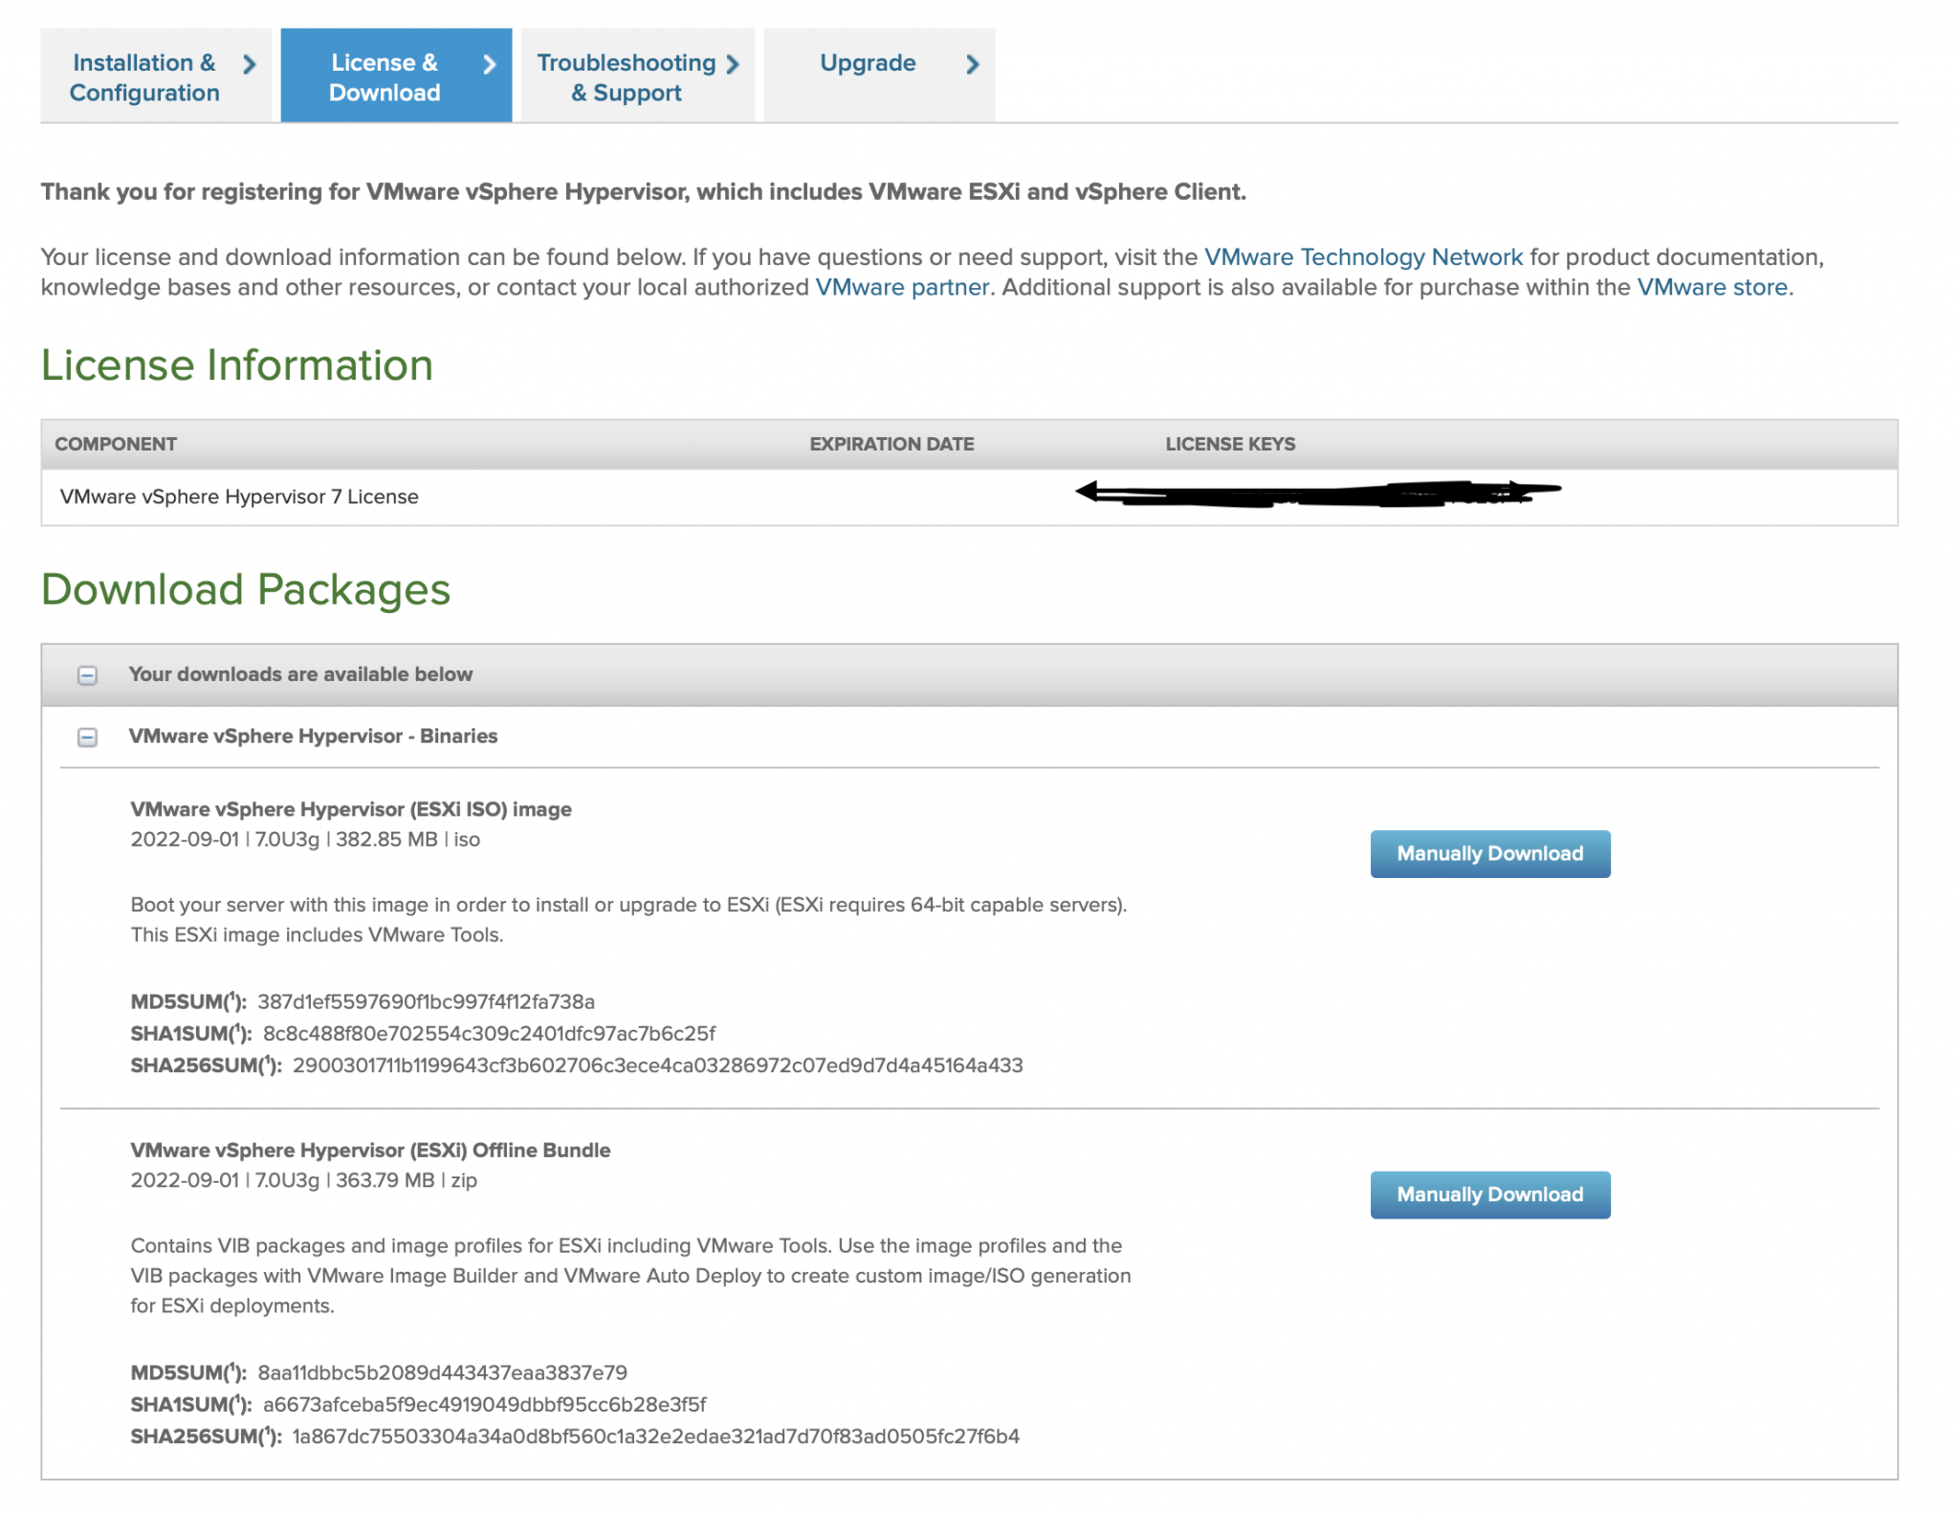Click Manually Download for the ESXi Offline Bundle

pos(1489,1195)
